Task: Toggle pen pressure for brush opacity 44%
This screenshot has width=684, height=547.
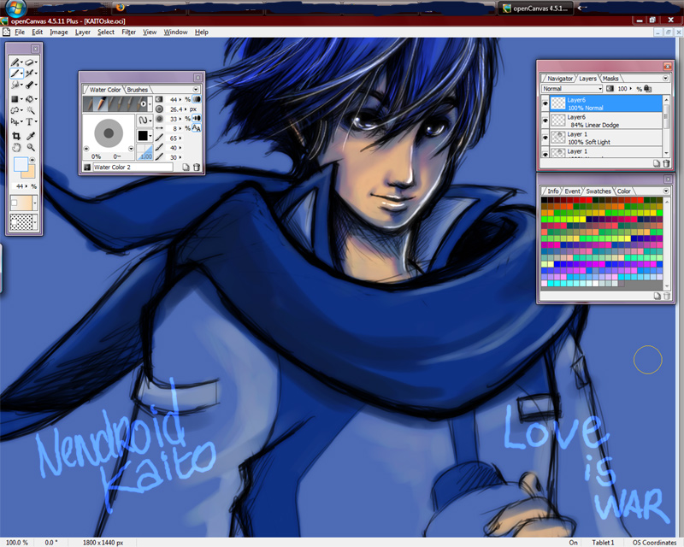Action: pyautogui.click(x=197, y=99)
